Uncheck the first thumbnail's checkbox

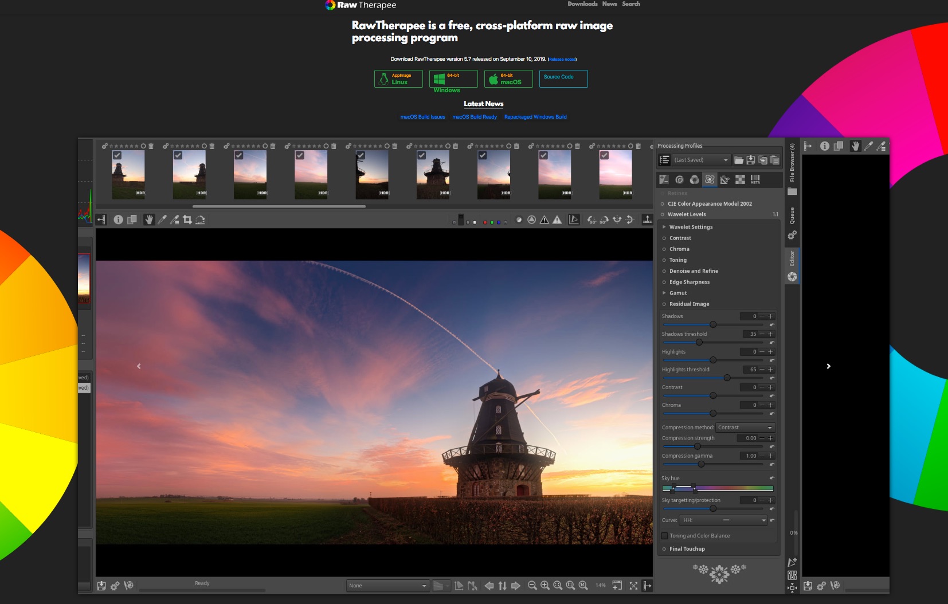click(x=117, y=155)
